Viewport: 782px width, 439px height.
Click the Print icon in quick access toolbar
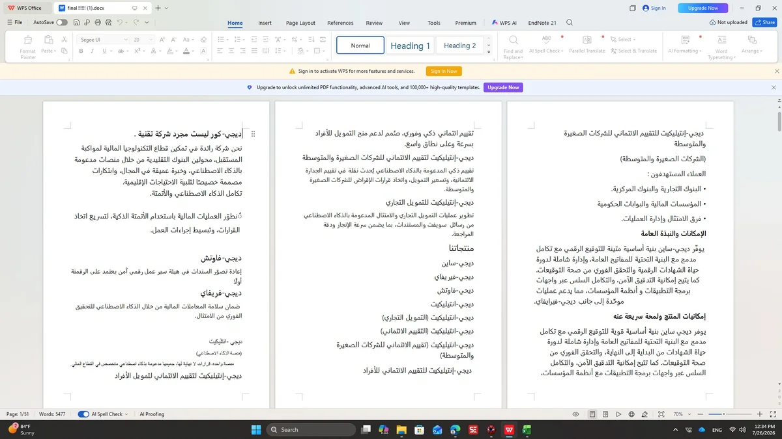point(98,23)
